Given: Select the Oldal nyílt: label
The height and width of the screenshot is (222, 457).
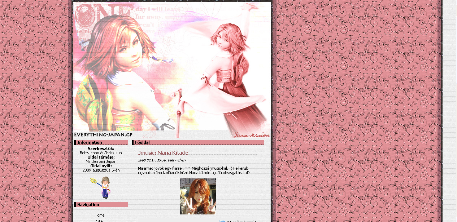Looking at the screenshot, I should click(101, 166).
